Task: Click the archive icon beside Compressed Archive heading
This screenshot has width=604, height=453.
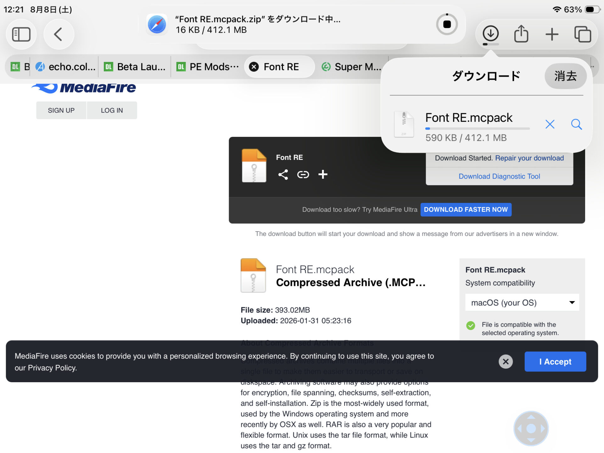Action: 253,275
